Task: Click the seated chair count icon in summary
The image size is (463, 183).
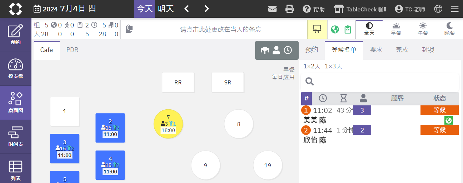Action: (111, 25)
